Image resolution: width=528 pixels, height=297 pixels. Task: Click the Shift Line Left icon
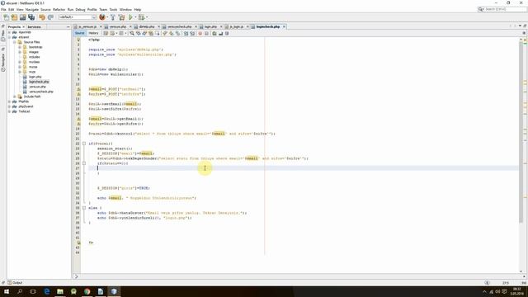click(x=186, y=33)
